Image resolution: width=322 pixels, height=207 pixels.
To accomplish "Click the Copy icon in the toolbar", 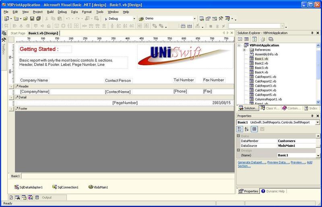I will coord(53,18).
